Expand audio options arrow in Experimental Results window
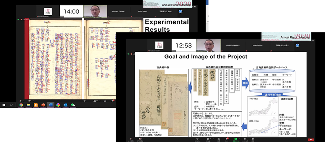This screenshot has height=142, width=325. pos(24,101)
